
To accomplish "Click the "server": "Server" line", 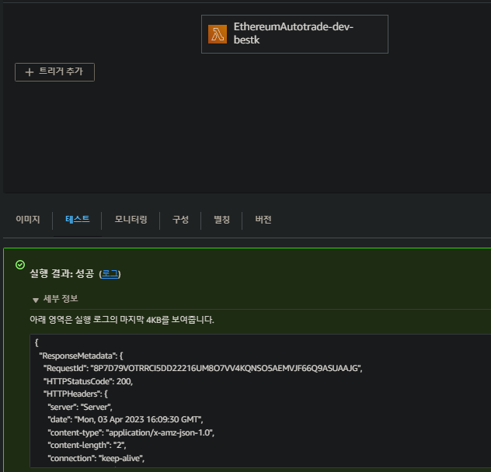I will 80,407.
